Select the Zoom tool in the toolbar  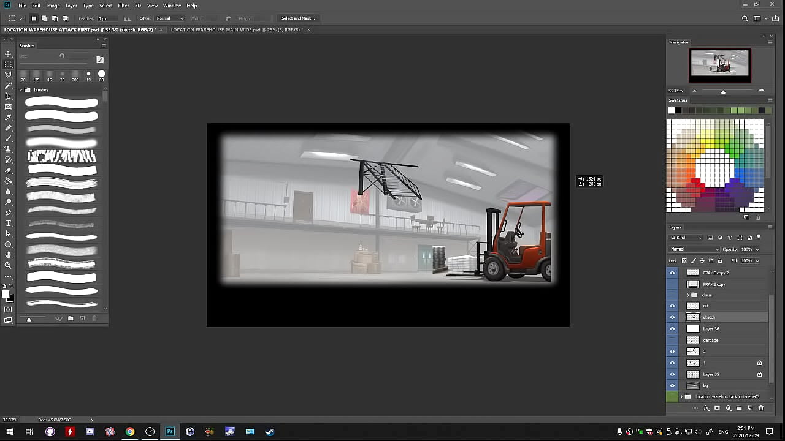click(x=8, y=265)
